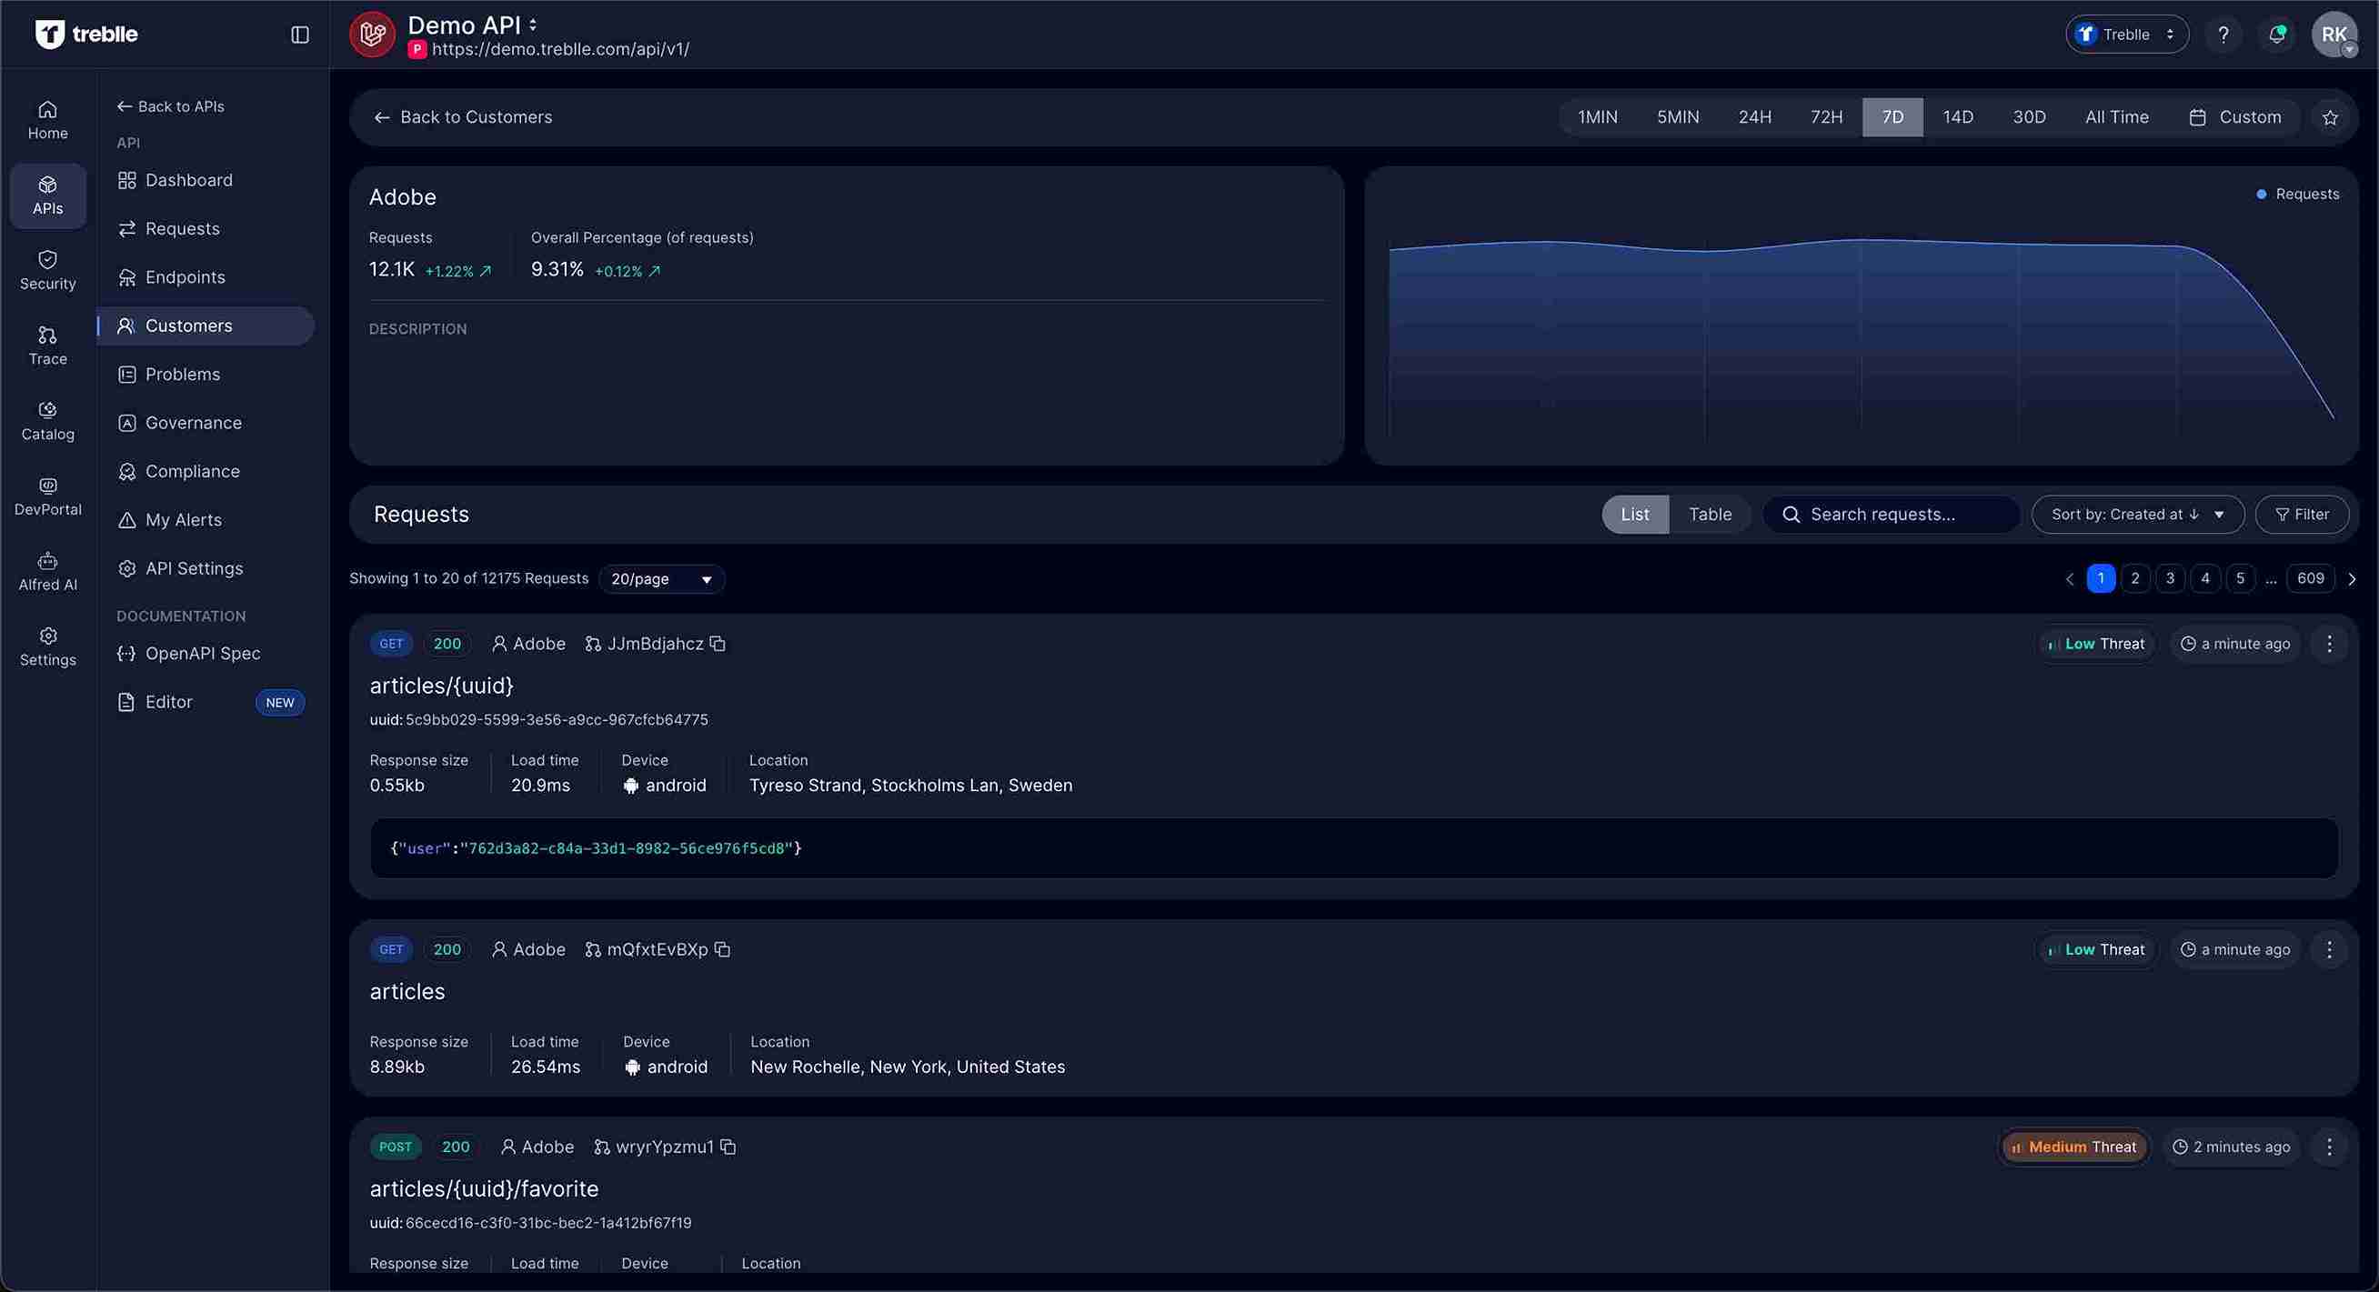2379x1292 pixels.
Task: Open the help question mark menu
Action: (x=2223, y=35)
